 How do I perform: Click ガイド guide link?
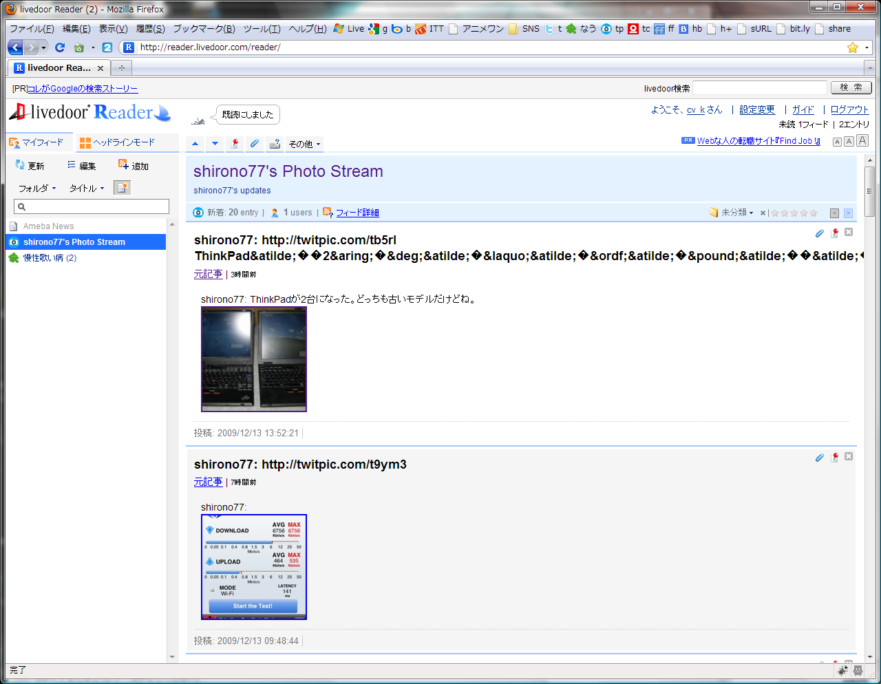803,109
